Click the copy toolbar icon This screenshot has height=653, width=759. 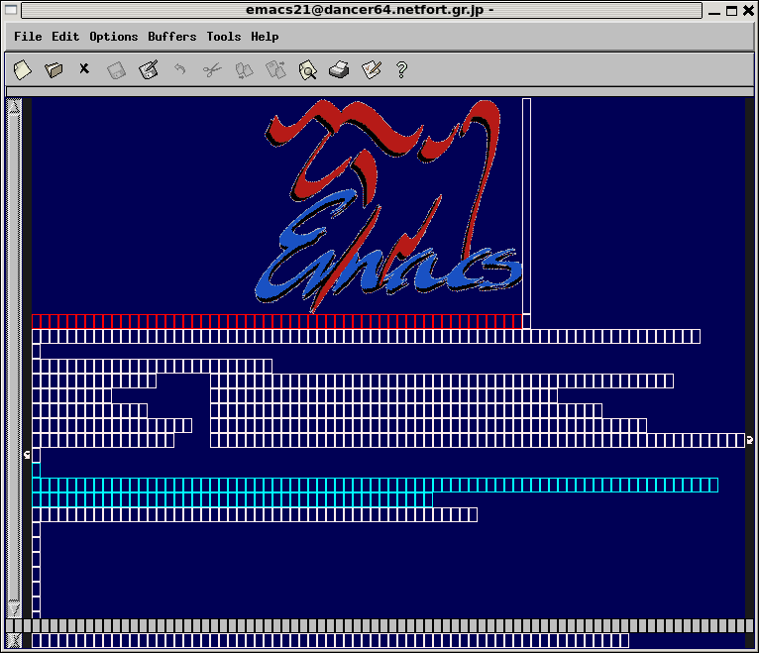pyautogui.click(x=244, y=70)
